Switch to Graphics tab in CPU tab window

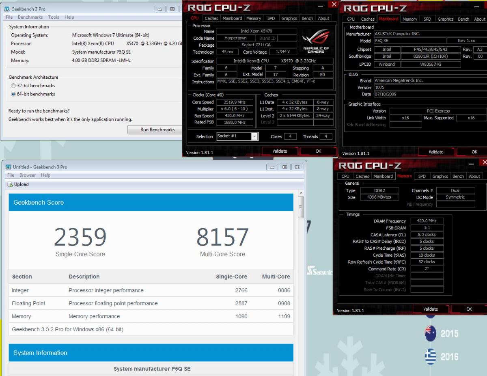pyautogui.click(x=289, y=18)
